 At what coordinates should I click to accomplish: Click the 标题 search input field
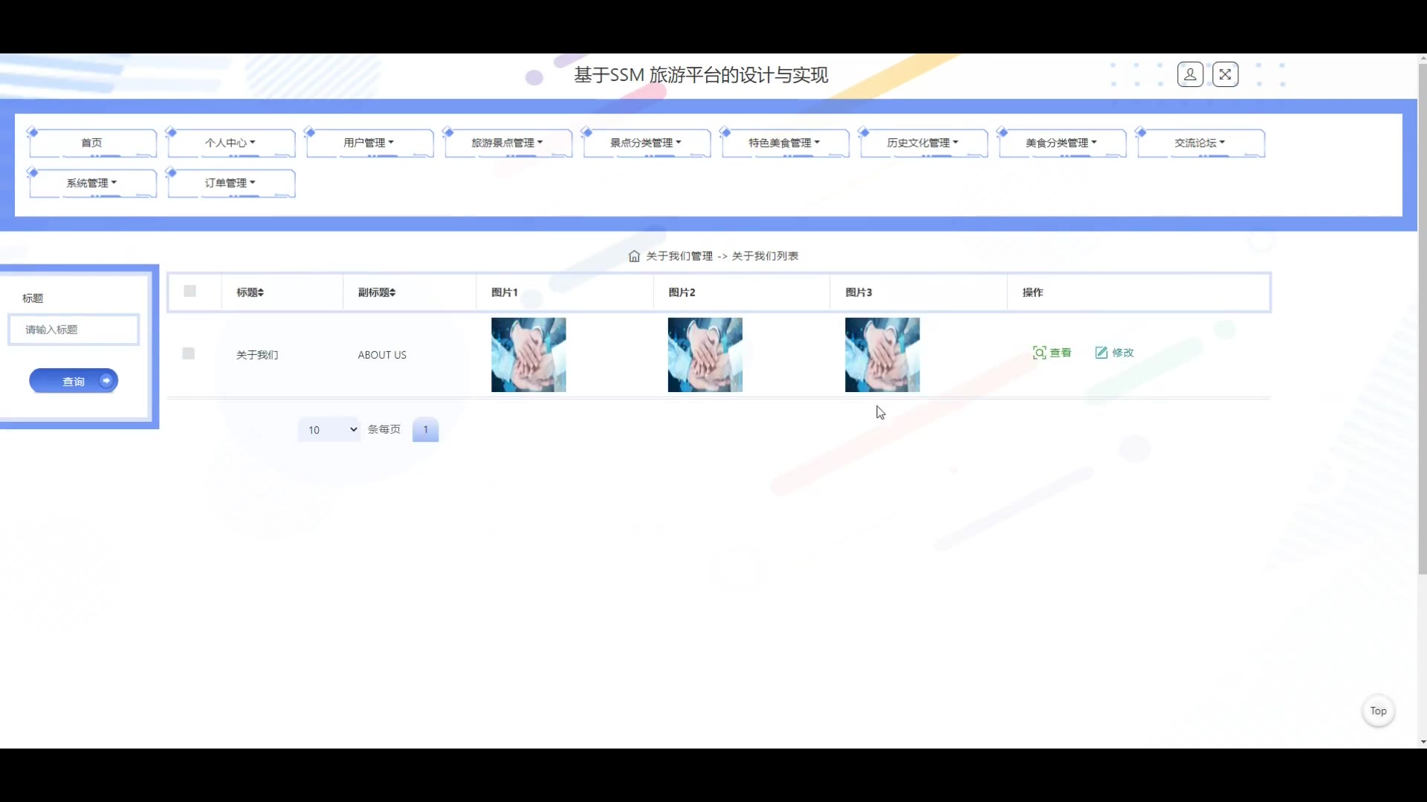point(74,330)
